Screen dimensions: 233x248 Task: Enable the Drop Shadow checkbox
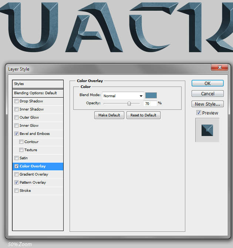16,101
